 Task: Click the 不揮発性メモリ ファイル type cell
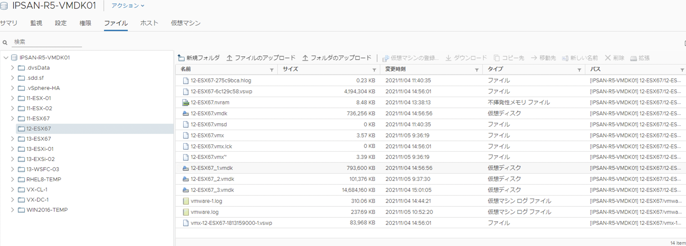519,102
